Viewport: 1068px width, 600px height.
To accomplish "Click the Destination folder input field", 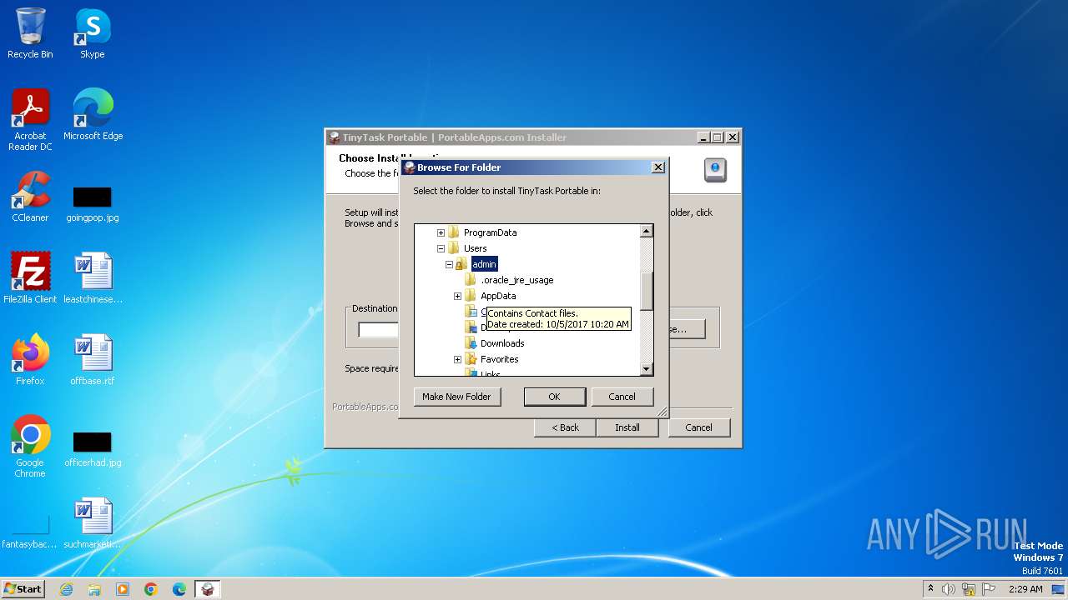I will pos(378,329).
